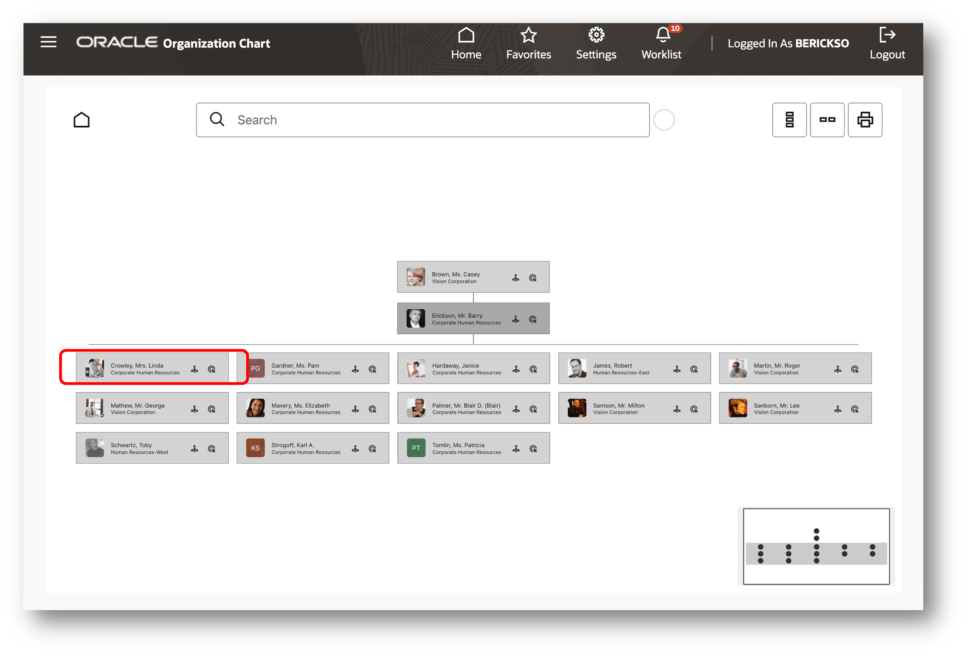969x655 pixels.
Task: Switch to horizontal layout view icon
Action: coord(827,120)
